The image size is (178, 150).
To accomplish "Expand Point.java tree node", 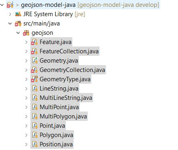I will 26,126.
